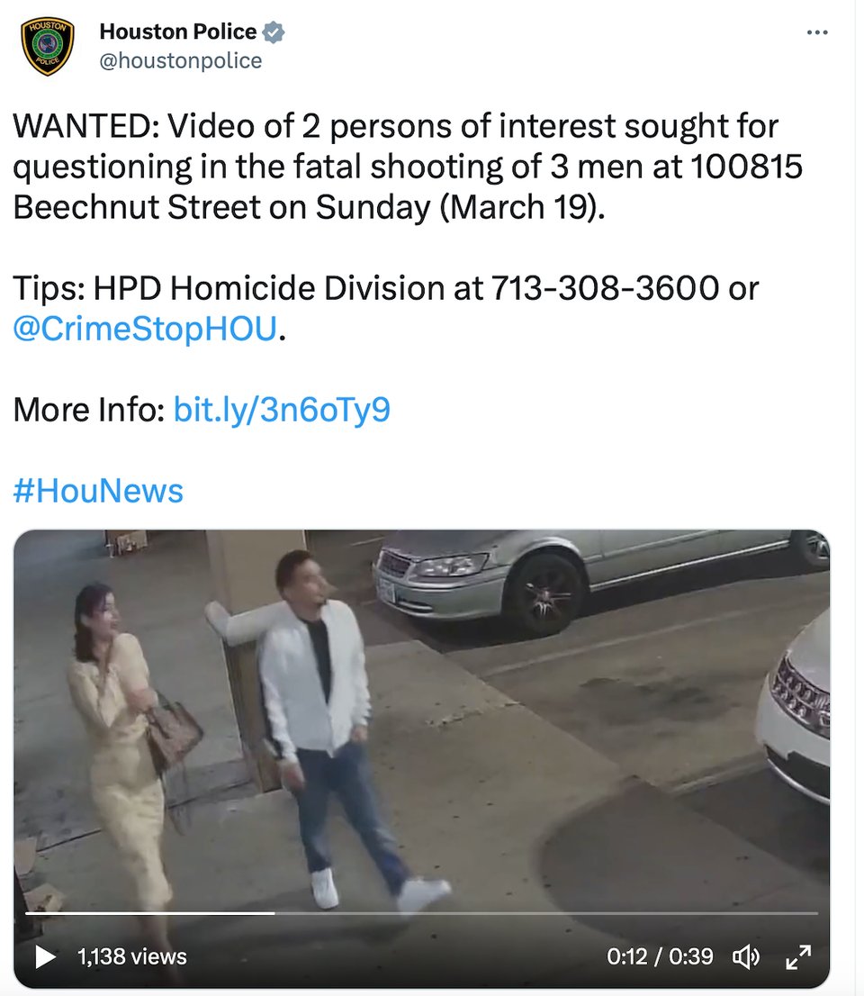Play the surveillance video
Screen dimensions: 864x996
coord(45,956)
